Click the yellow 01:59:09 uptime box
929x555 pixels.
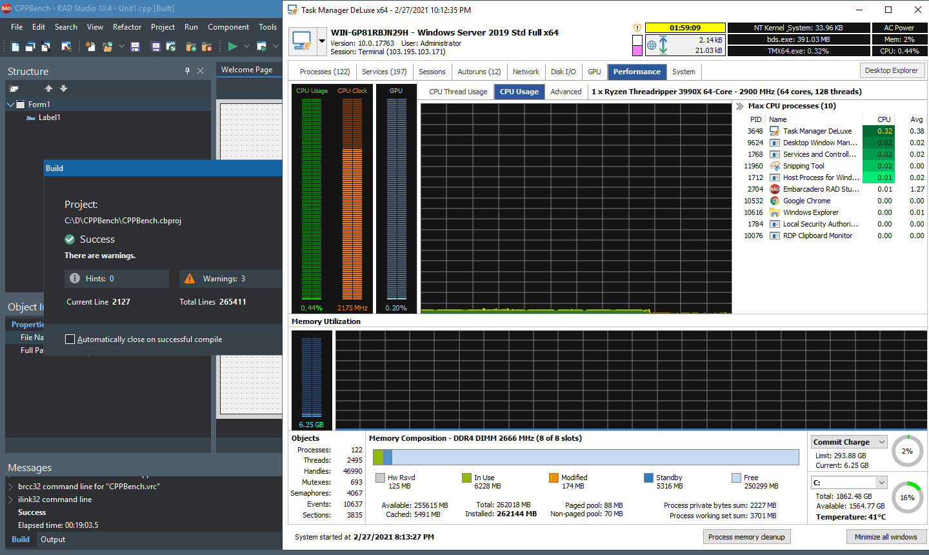point(685,28)
